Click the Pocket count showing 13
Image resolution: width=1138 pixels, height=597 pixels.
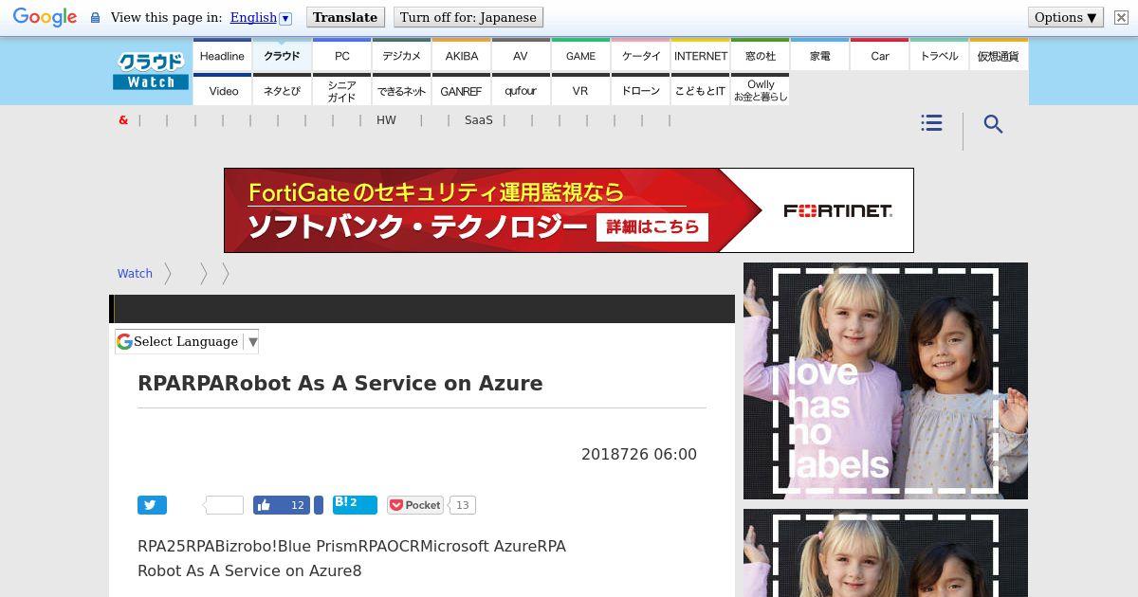[462, 505]
